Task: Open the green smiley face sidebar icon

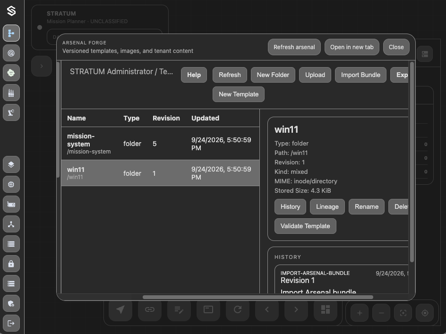Action: pos(11,73)
